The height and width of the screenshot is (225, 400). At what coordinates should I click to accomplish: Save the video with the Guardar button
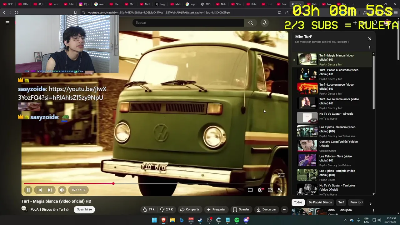(241, 209)
